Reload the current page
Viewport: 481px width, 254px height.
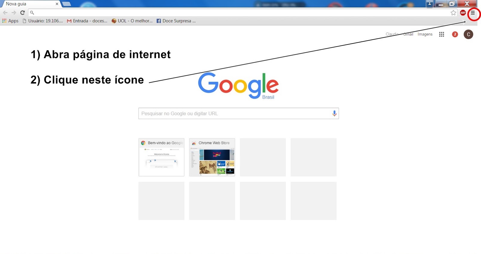[x=23, y=13]
